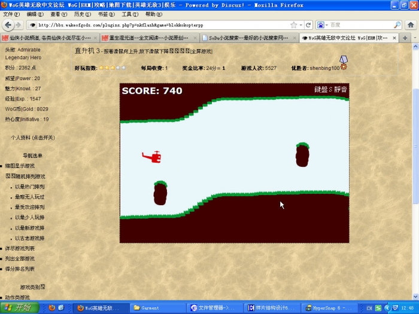Open the address bar history dropdown arrow
The width and height of the screenshot is (419, 314).
(x=301, y=25)
